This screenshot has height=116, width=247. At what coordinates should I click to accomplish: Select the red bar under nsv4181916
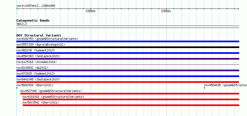[131, 99]
